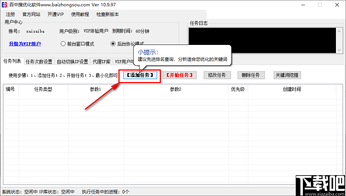The width and height of the screenshot is (346, 196).
Task: Open the 注册 menu
Action: click(x=10, y=14)
